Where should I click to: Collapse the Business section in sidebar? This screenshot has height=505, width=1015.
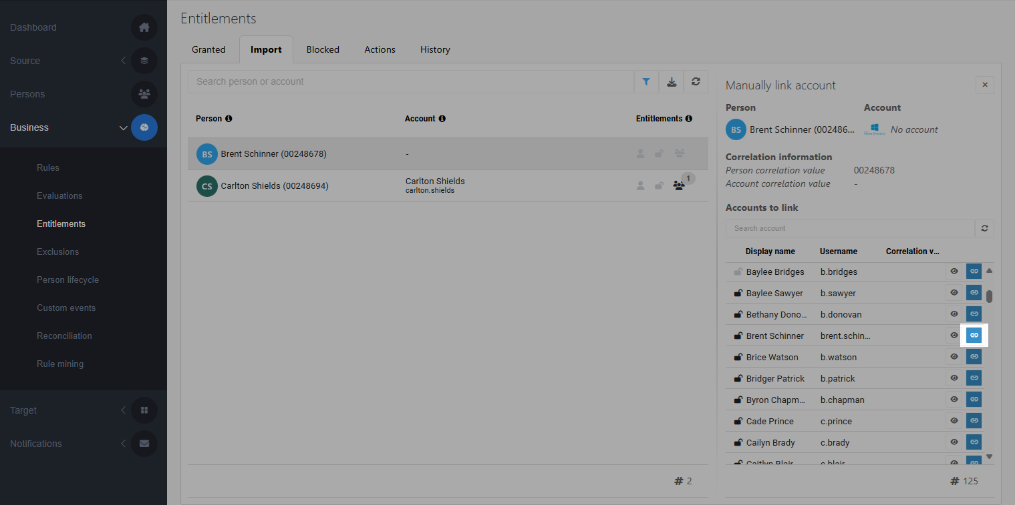123,127
